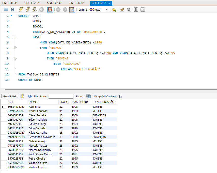Select the Edson Meilelles name cell

(x=43, y=120)
